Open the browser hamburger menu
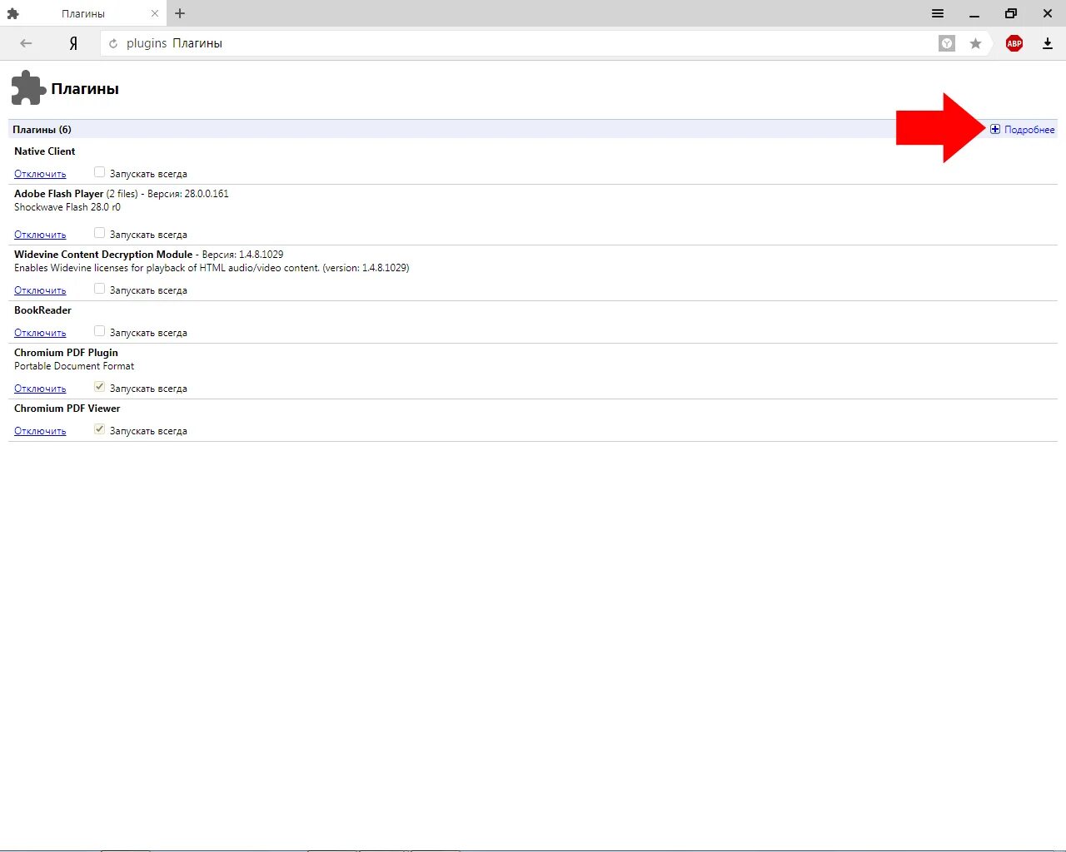Screen dimensions: 1066x852 (938, 13)
